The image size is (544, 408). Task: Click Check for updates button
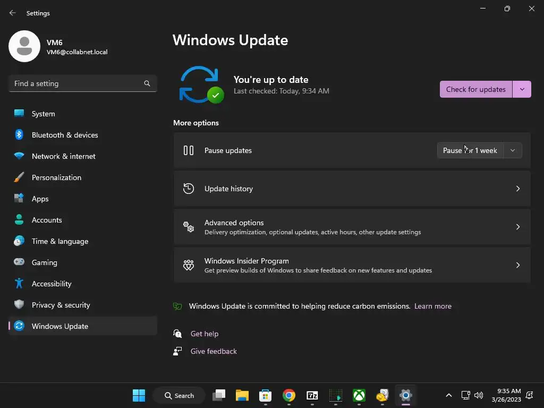point(475,89)
